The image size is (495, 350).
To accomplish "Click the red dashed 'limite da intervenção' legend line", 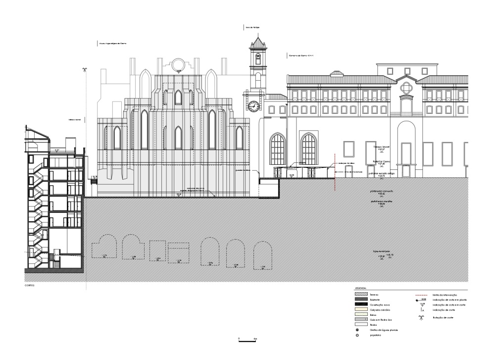I will click(421, 294).
